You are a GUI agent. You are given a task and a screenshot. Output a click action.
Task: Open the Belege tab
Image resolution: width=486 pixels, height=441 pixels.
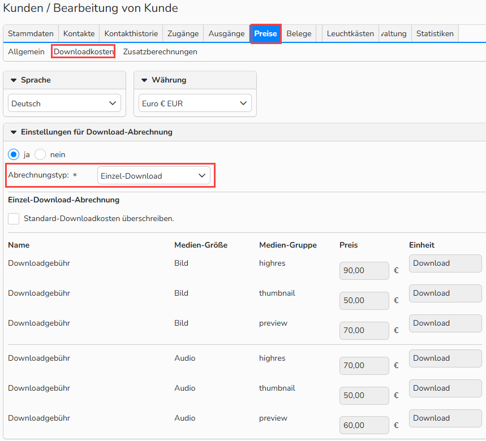click(x=299, y=33)
